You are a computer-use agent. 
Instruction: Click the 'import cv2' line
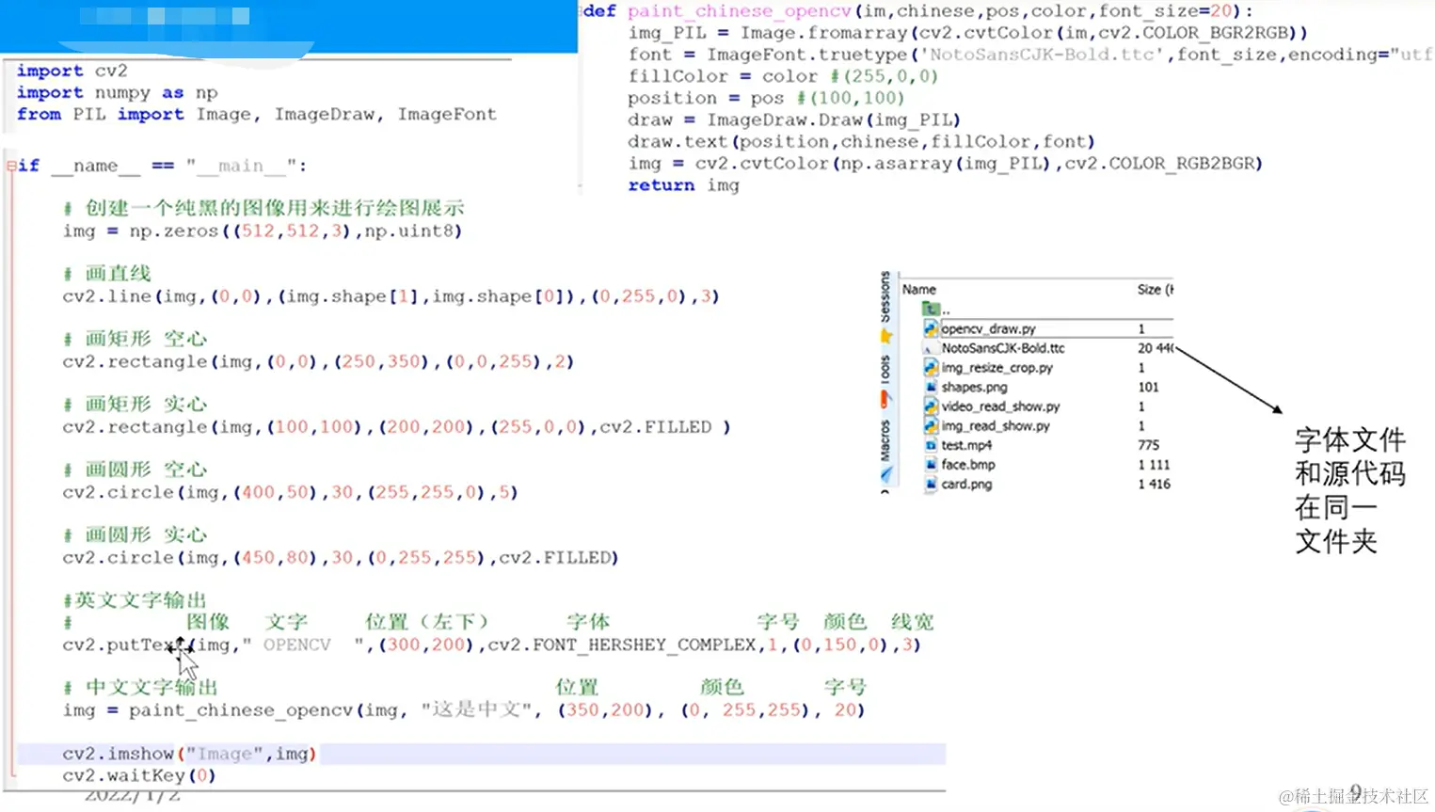(72, 71)
